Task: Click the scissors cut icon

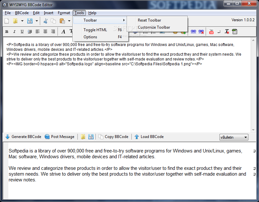Action: point(45,21)
